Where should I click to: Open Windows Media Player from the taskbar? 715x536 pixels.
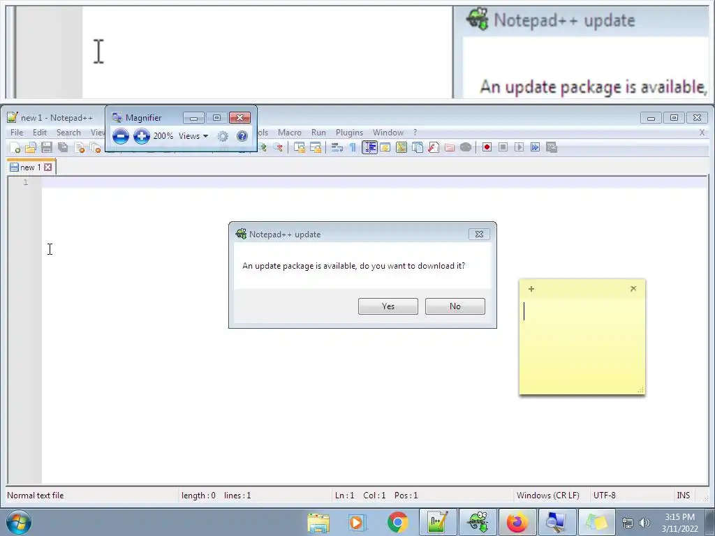click(357, 522)
